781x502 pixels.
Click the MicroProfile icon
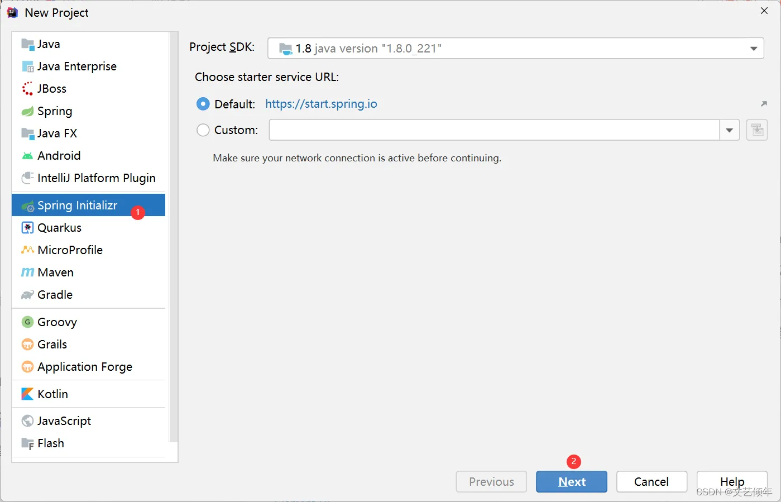(27, 250)
